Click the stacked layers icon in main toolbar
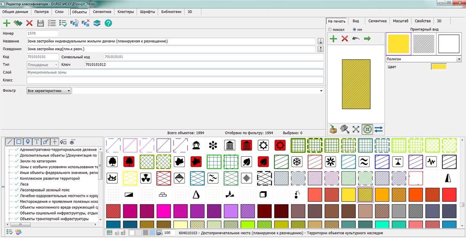This screenshot has width=466, height=238. (x=97, y=23)
